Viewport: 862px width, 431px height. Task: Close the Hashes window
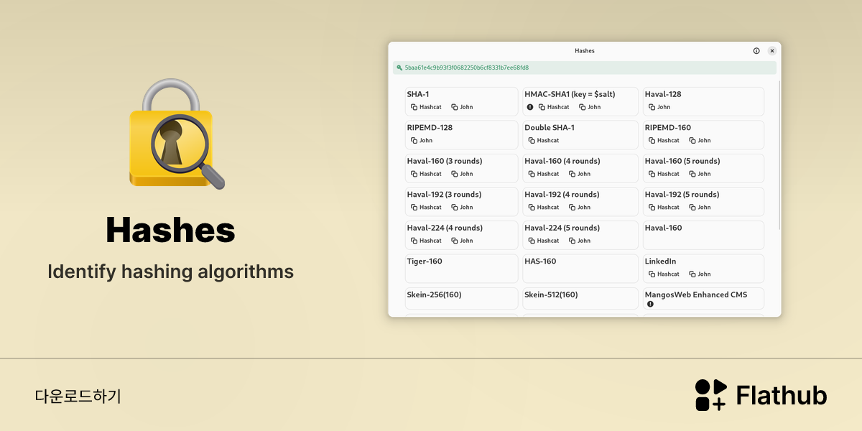[772, 51]
